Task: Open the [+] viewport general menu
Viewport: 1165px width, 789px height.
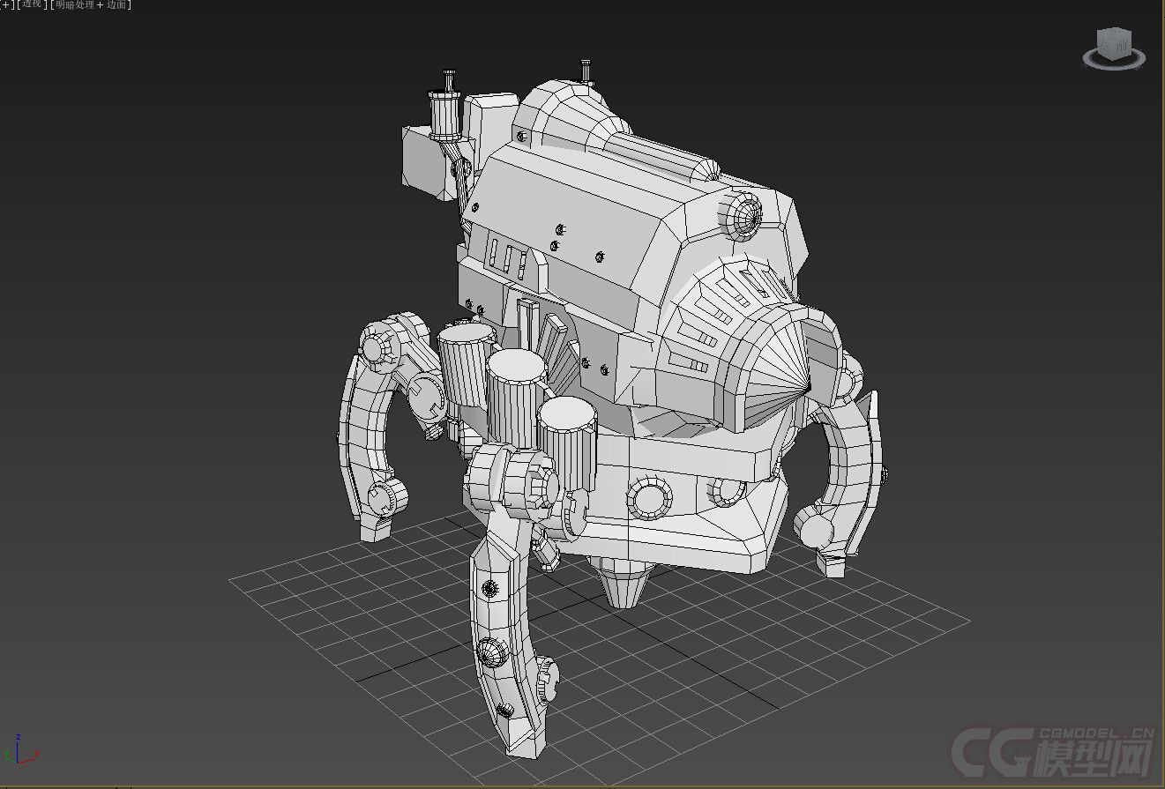Action: [x=4, y=4]
